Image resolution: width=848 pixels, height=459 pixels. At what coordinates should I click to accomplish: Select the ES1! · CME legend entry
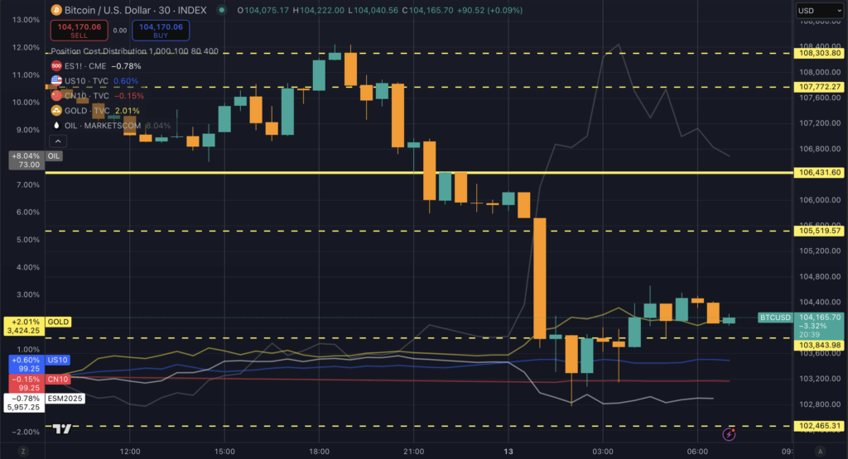[x=85, y=66]
